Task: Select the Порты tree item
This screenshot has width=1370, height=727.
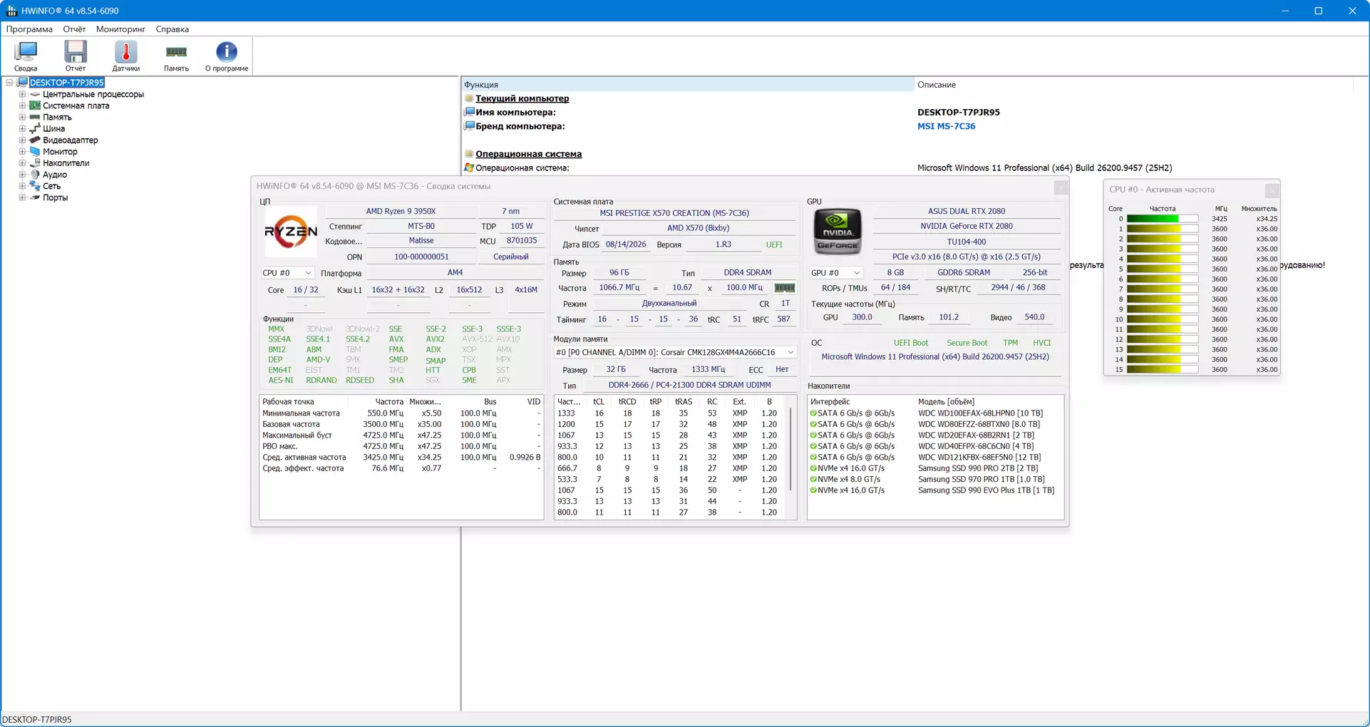Action: tap(55, 197)
